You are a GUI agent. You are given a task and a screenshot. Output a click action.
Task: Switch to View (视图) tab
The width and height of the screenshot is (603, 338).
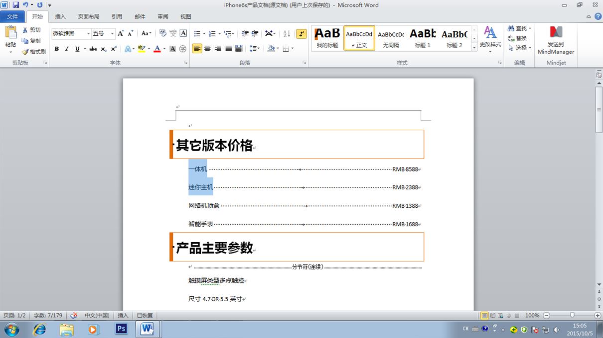point(186,16)
